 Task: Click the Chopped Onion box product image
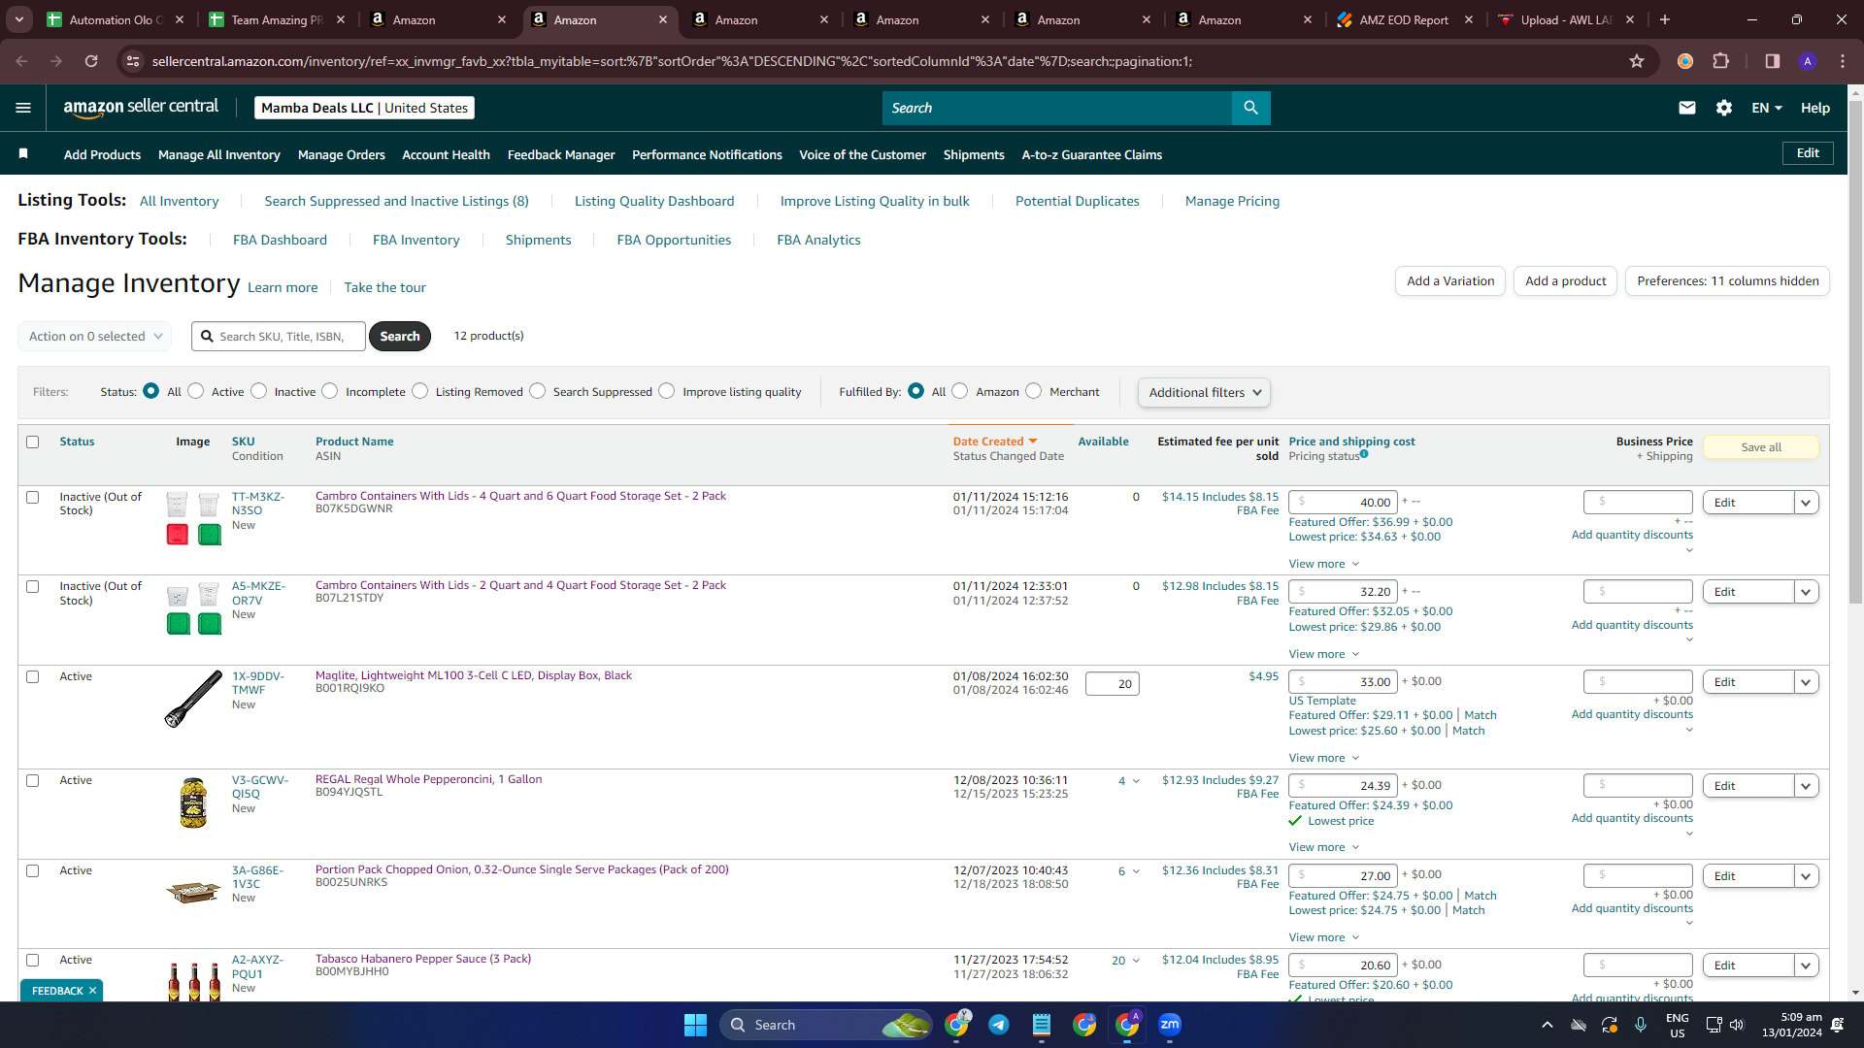pyautogui.click(x=193, y=891)
